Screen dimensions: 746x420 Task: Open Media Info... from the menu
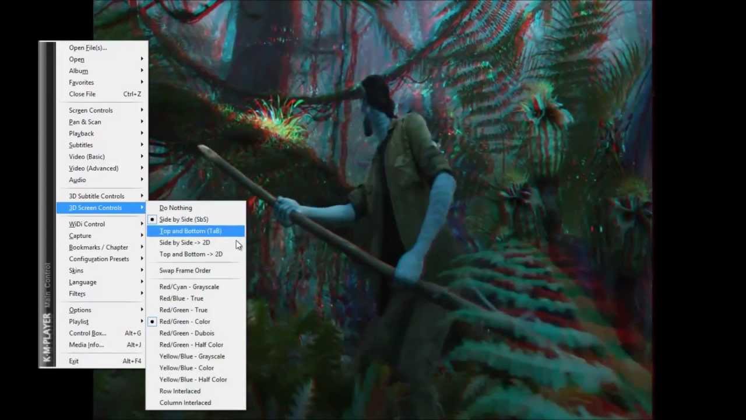tap(101, 345)
